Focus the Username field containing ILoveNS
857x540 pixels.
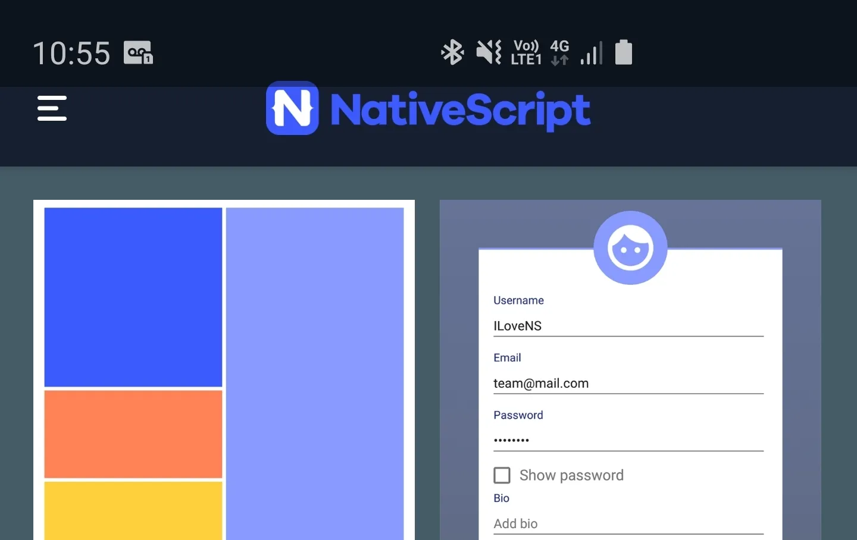click(628, 326)
